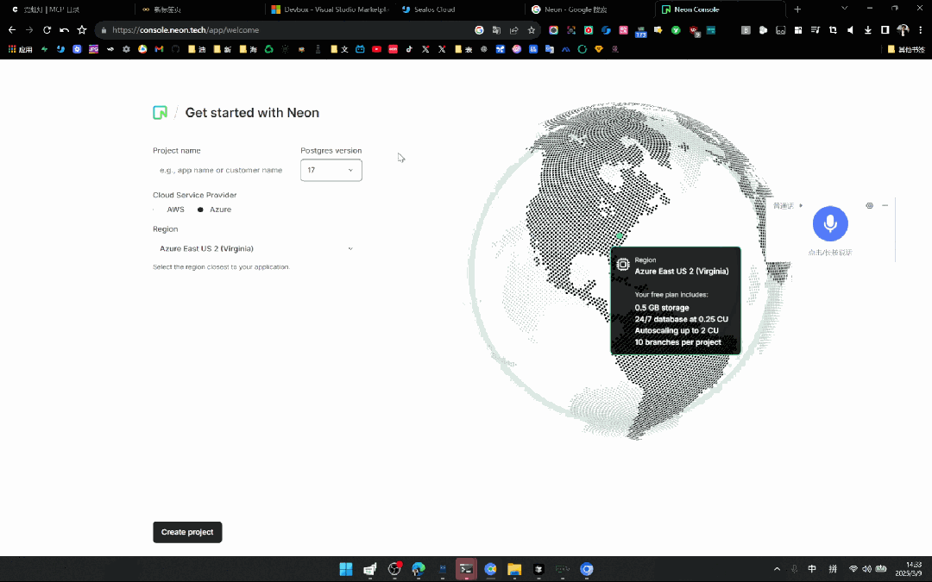Open the Postgres version dropdown

331,170
